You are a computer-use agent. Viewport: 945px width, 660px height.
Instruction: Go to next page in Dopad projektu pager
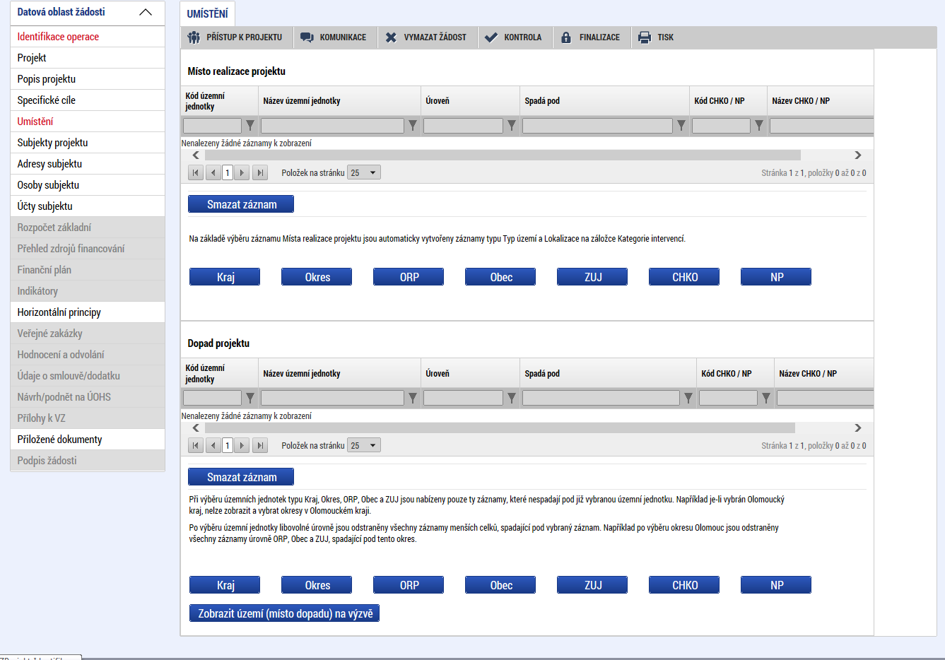(x=242, y=445)
